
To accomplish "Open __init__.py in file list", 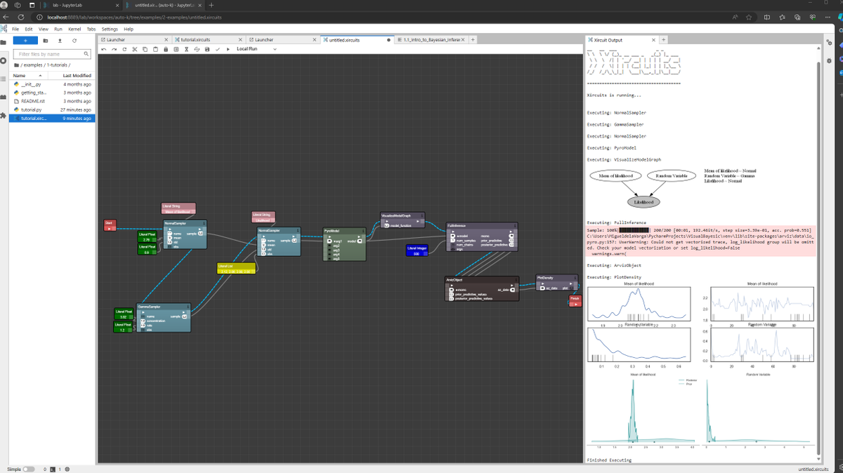I will [x=53, y=84].
